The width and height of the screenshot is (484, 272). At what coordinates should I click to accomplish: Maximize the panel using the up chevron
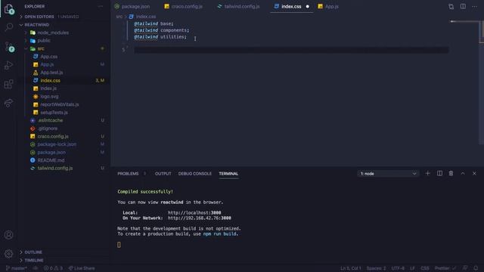pos(463,173)
